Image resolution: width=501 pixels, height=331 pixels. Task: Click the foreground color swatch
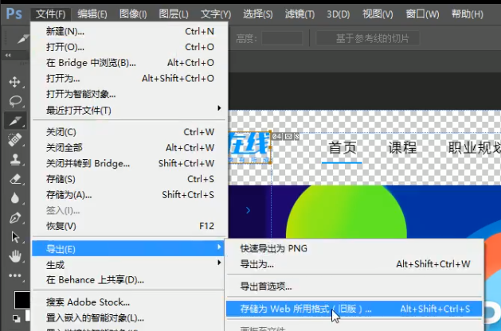pos(22,300)
